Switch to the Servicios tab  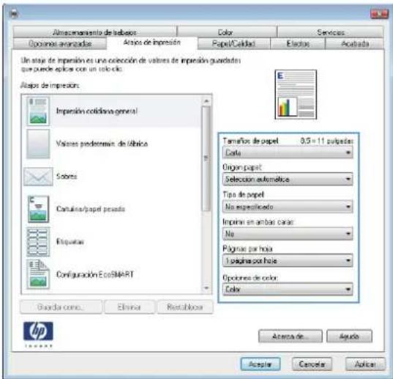click(330, 32)
